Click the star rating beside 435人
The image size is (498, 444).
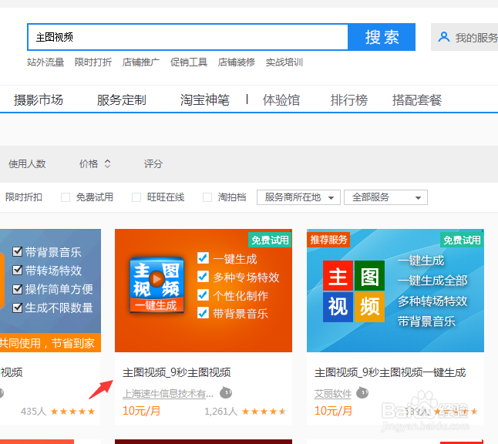tap(72, 412)
